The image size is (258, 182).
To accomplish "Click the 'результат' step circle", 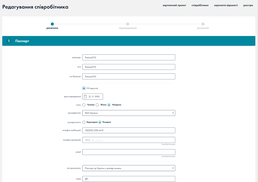I will click(203, 24).
